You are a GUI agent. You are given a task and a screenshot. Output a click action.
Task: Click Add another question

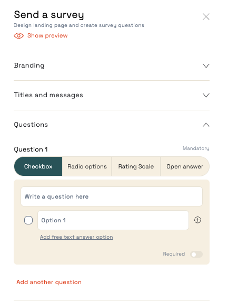tap(49, 282)
